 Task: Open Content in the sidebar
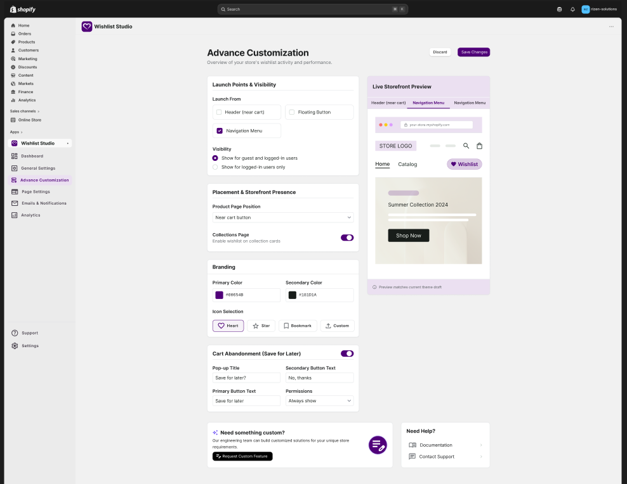pyautogui.click(x=25, y=75)
